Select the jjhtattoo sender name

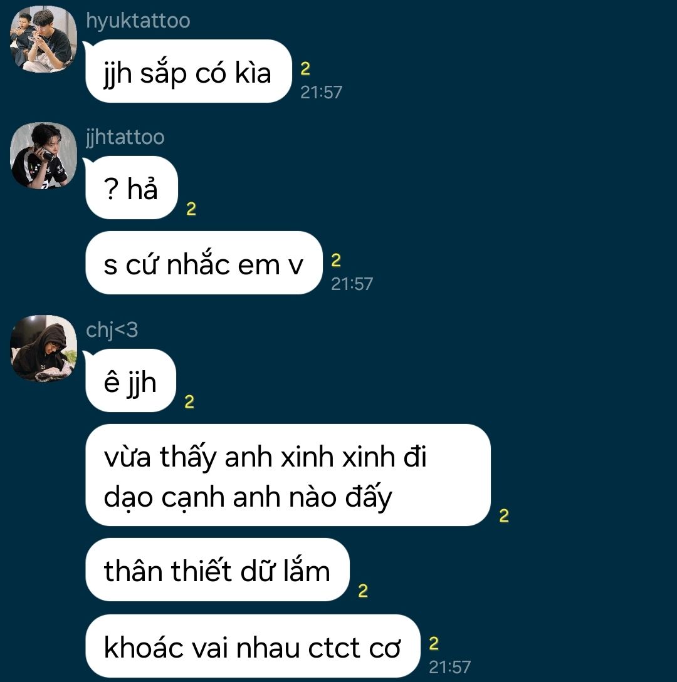(x=125, y=137)
